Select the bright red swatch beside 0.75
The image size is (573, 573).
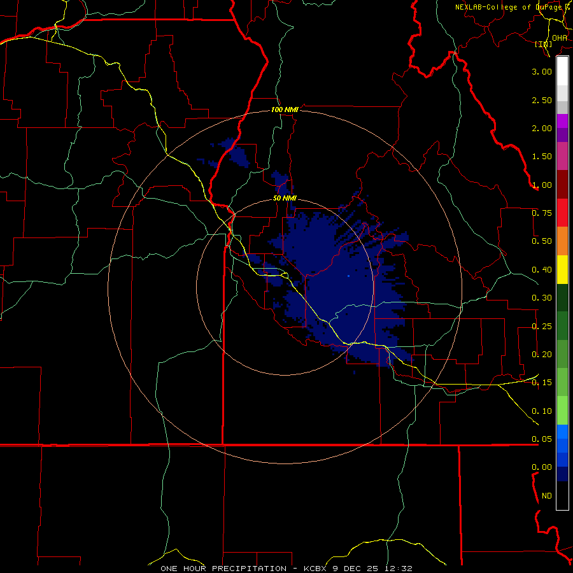point(562,213)
